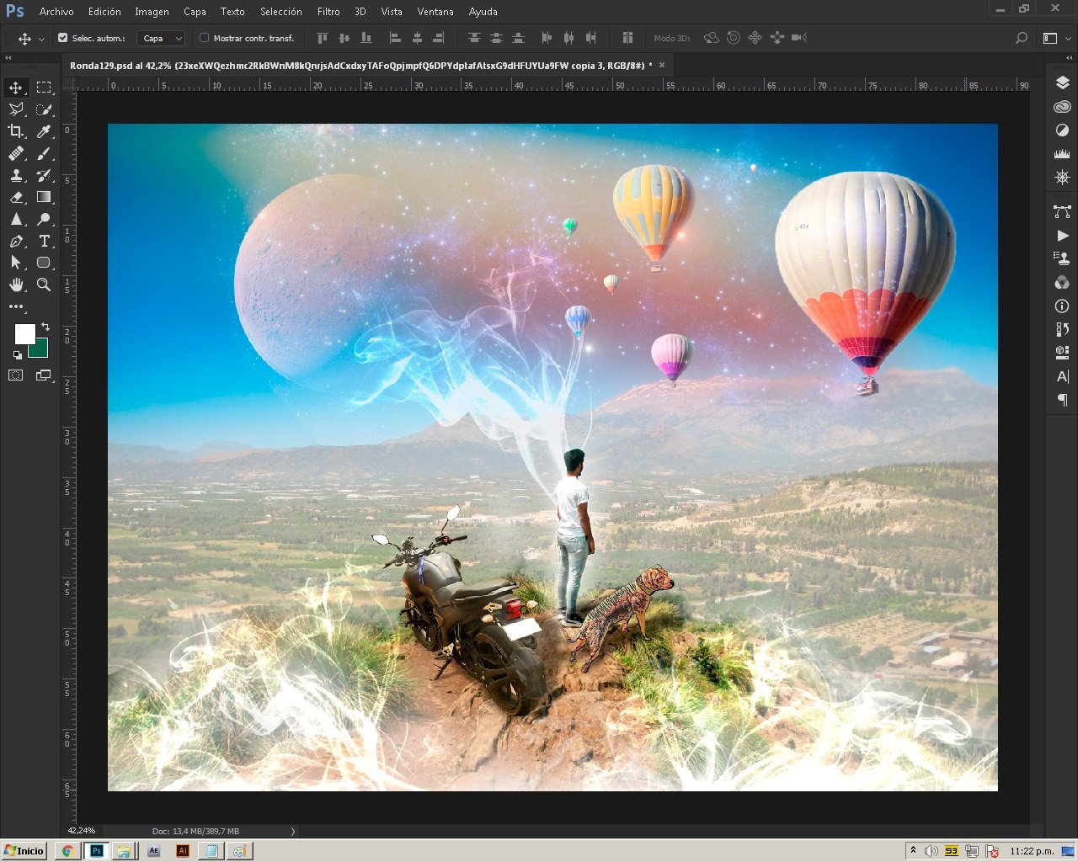Open the Edit Toolbar three-dots button
The height and width of the screenshot is (862, 1078).
click(x=16, y=306)
